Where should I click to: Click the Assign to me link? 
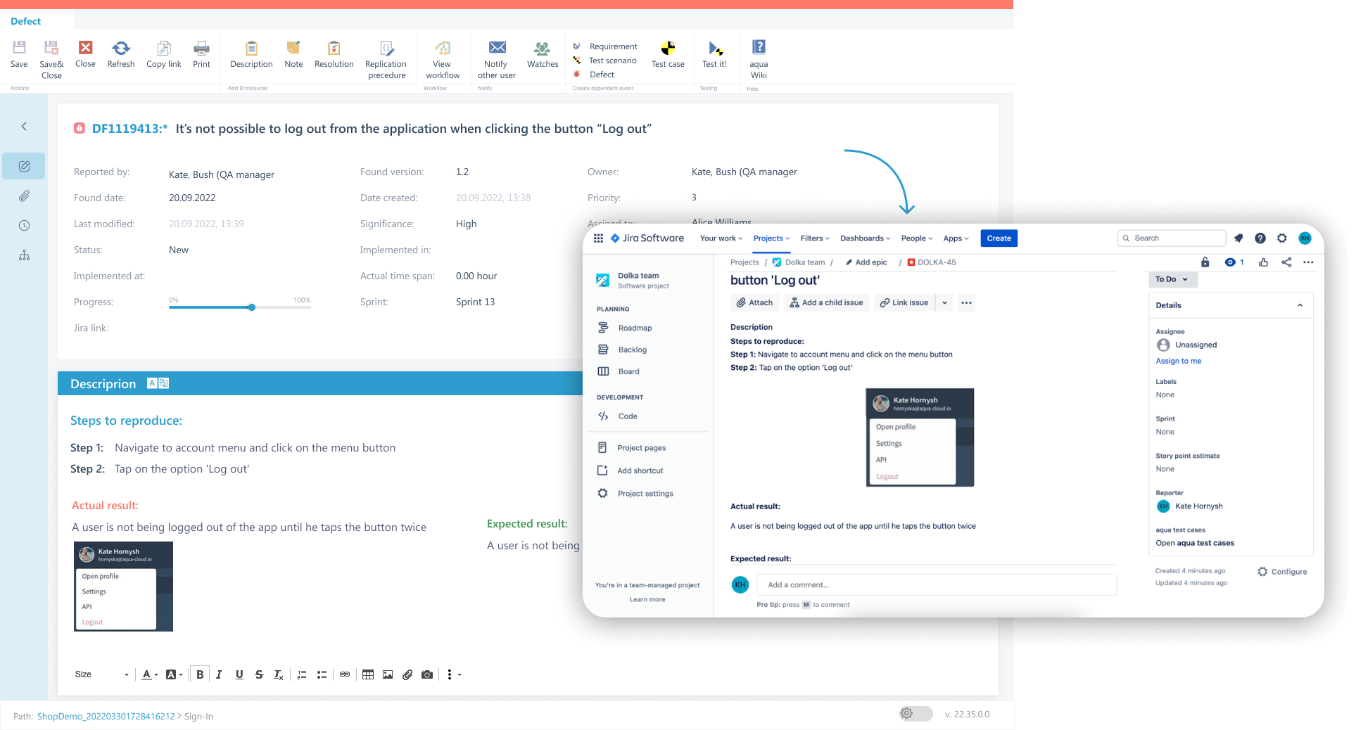(1177, 361)
